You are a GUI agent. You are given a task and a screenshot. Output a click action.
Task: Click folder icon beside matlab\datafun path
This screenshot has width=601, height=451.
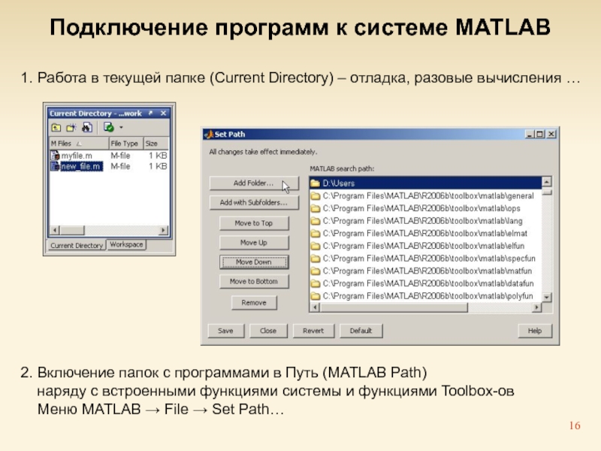tap(316, 283)
